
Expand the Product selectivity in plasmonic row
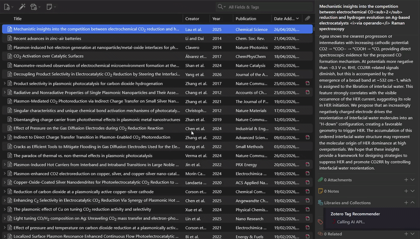(x=4, y=83)
